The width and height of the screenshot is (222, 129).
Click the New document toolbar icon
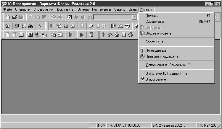click(8, 17)
